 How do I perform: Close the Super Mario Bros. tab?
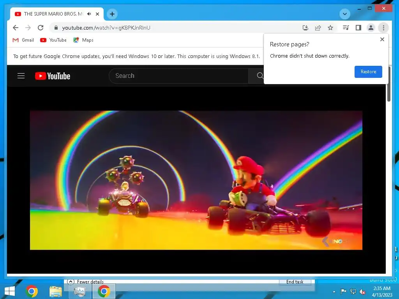click(x=97, y=14)
